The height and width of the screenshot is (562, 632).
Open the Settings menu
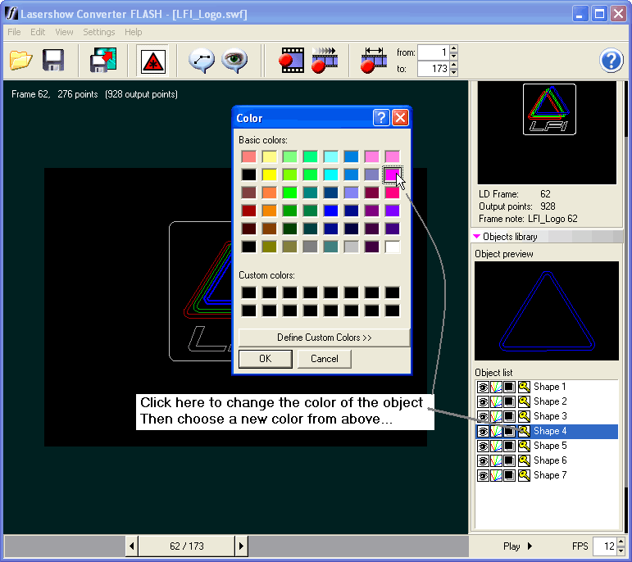click(x=98, y=32)
